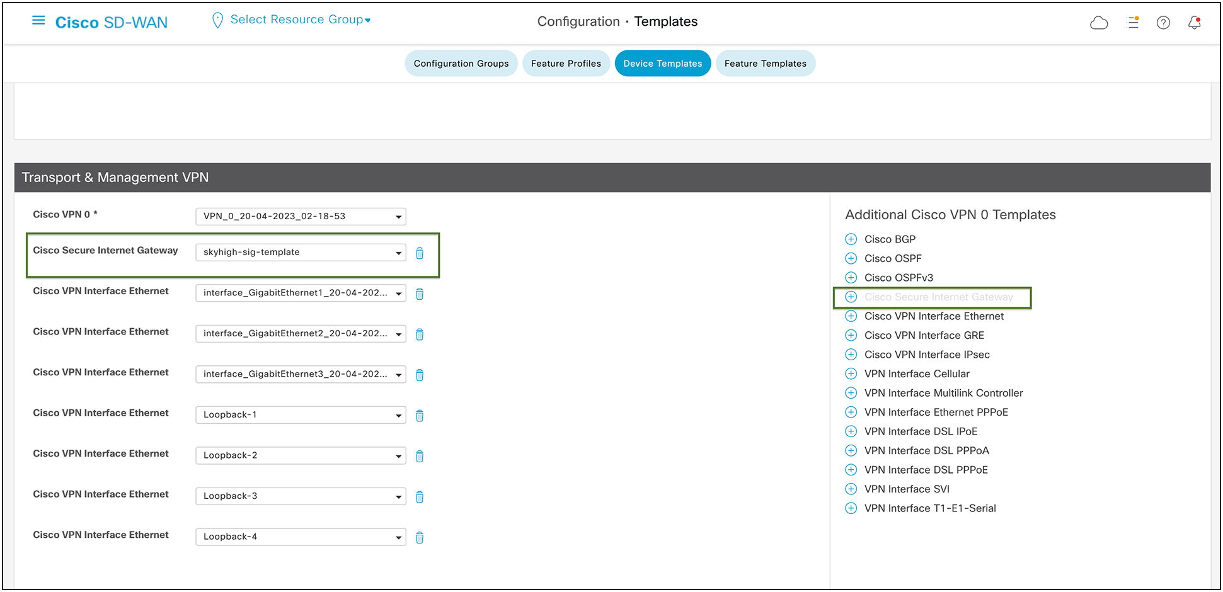
Task: Add Cisco VPN Interface IPsec via plus icon
Action: coord(851,355)
